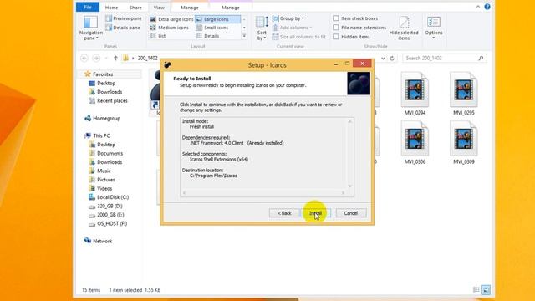Switch to the Home ribbon tab
The image size is (535, 301).
(x=111, y=8)
